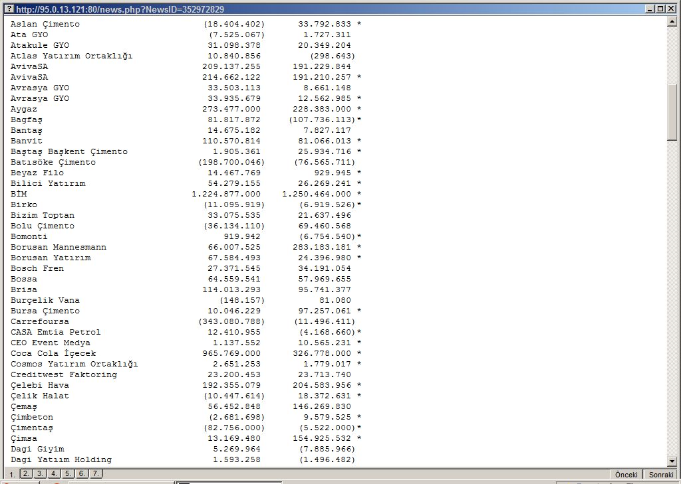Viewport: 681px width, 484px height.
Task: Click the value (7.525.067) for Ata GYO
Action: tap(237, 35)
